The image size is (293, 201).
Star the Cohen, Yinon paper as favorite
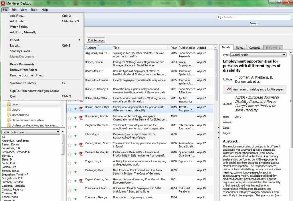[x=70, y=145]
